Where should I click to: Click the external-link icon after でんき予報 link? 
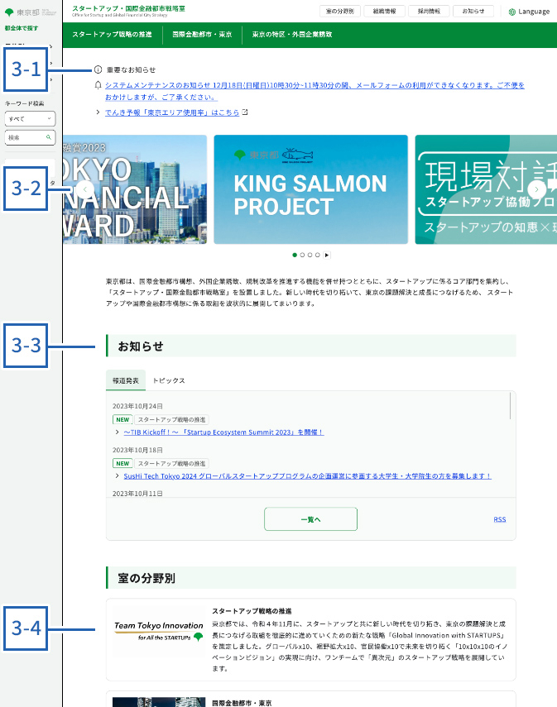[245, 112]
